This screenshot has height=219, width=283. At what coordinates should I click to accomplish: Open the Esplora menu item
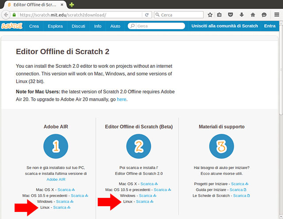pyautogui.click(x=55, y=26)
